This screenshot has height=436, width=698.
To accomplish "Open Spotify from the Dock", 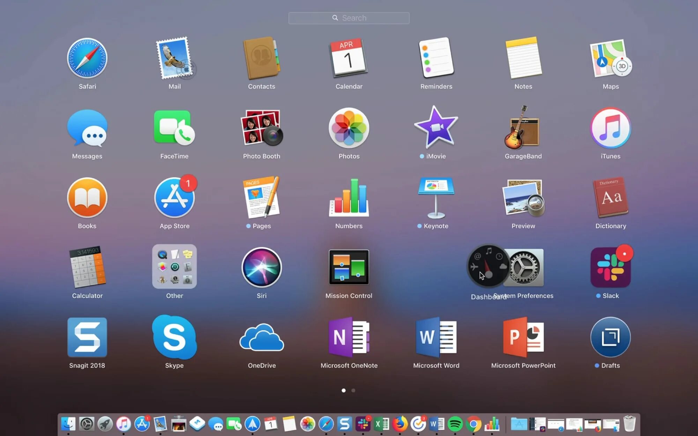I will (x=455, y=424).
